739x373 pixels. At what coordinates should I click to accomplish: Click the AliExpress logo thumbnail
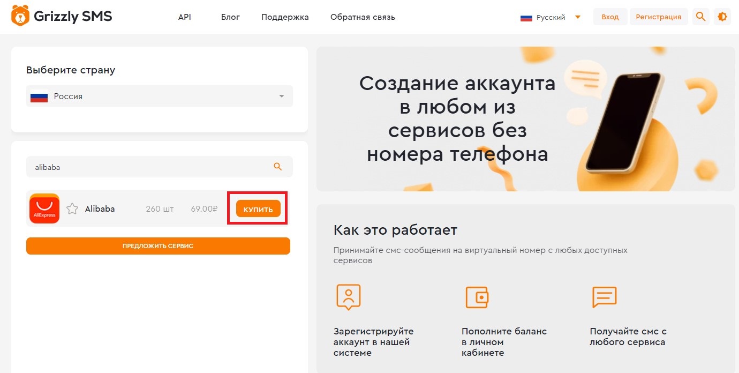tap(44, 208)
